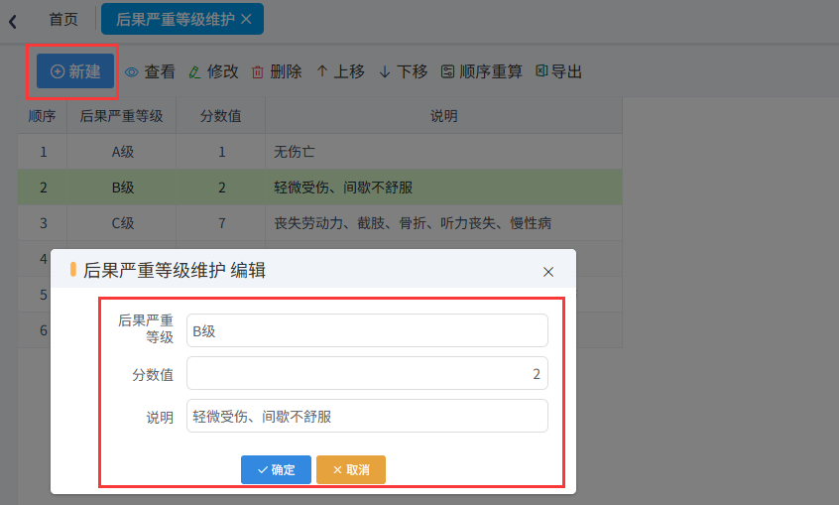
Task: Click the 丧失劳动力 description cell
Action: click(x=443, y=223)
